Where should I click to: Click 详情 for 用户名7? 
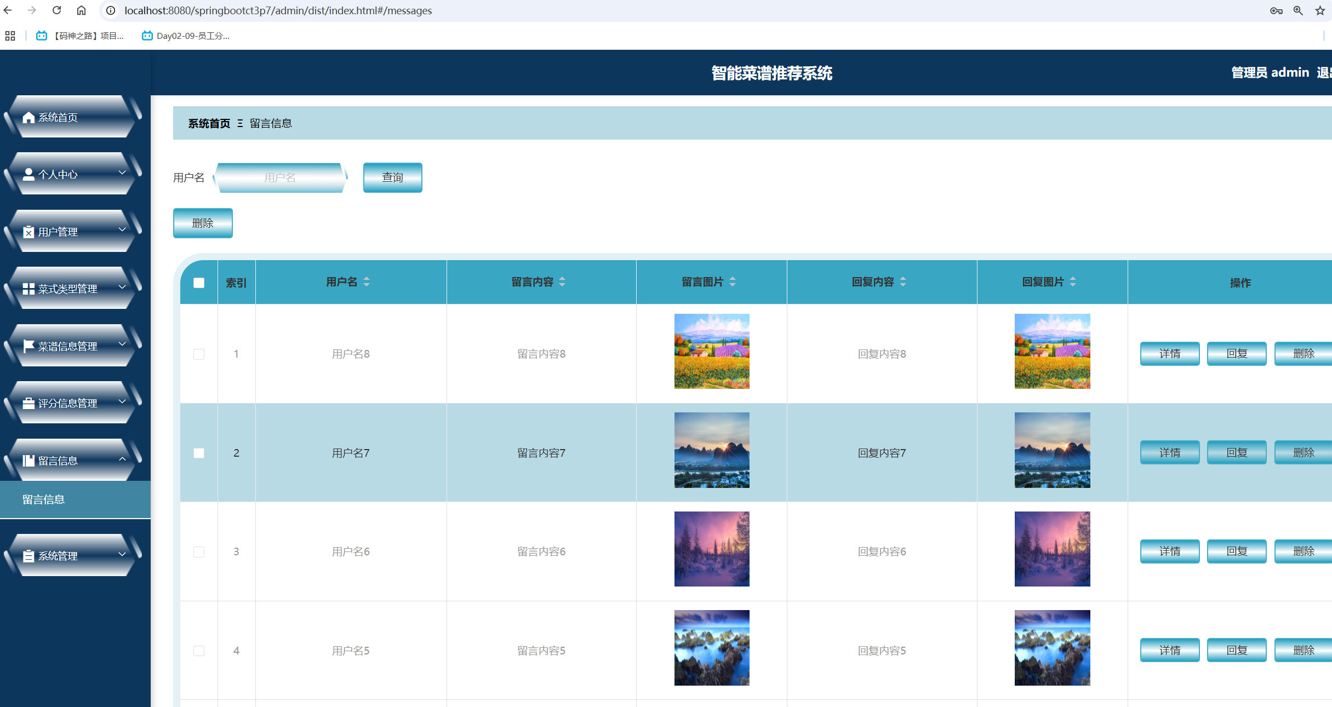1170,452
